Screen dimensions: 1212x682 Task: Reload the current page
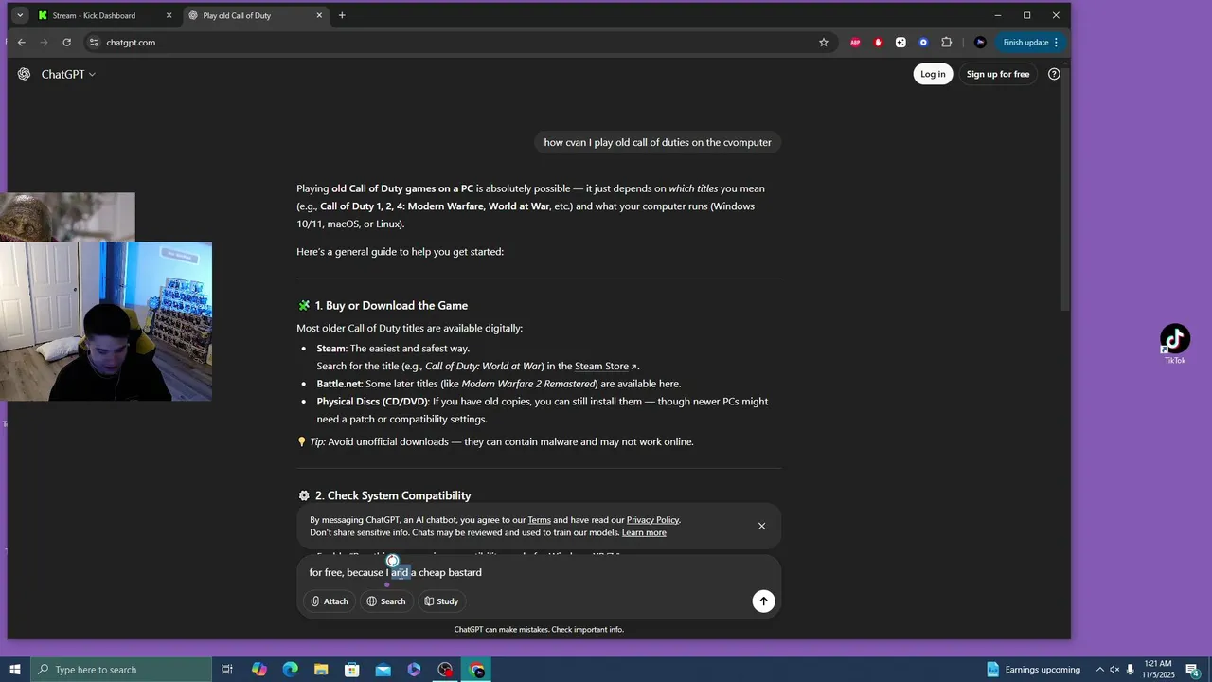[x=66, y=42]
